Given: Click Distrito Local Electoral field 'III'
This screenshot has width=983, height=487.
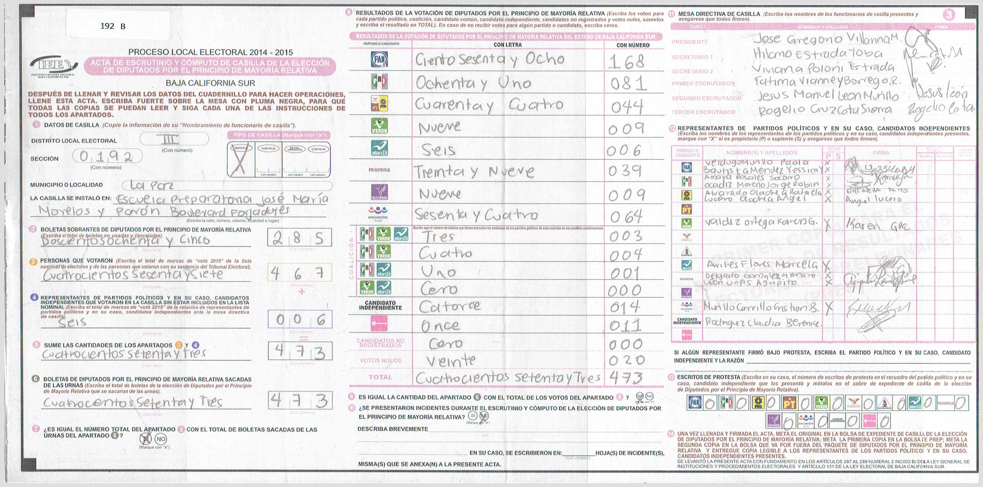Looking at the screenshot, I should (174, 139).
